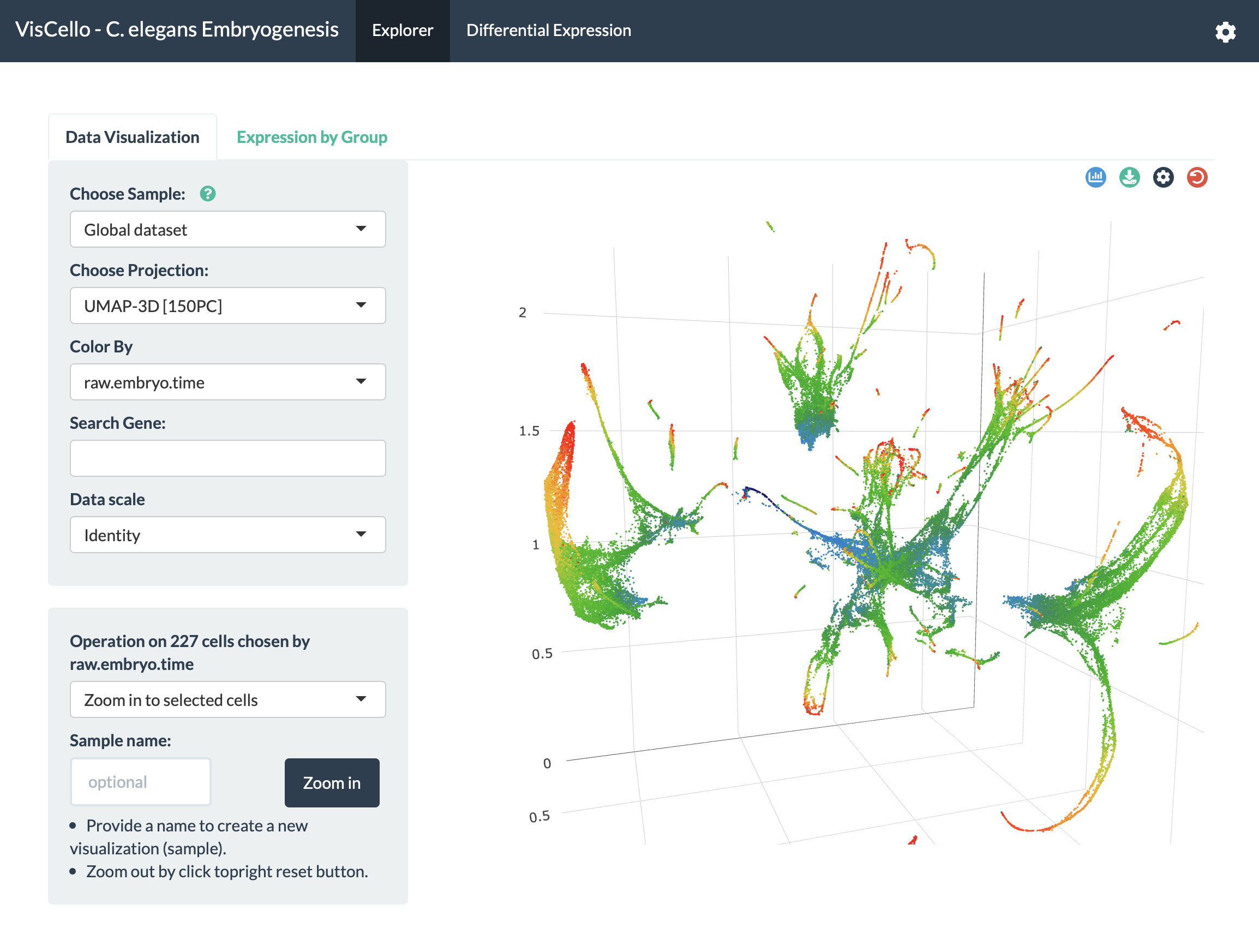Open the Color By raw.embryo.time dropdown
This screenshot has height=934, width=1259.
click(x=227, y=382)
